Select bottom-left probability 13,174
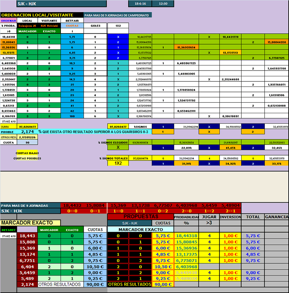Screen dimensions: 289x293 pyautogui.click(x=27, y=254)
